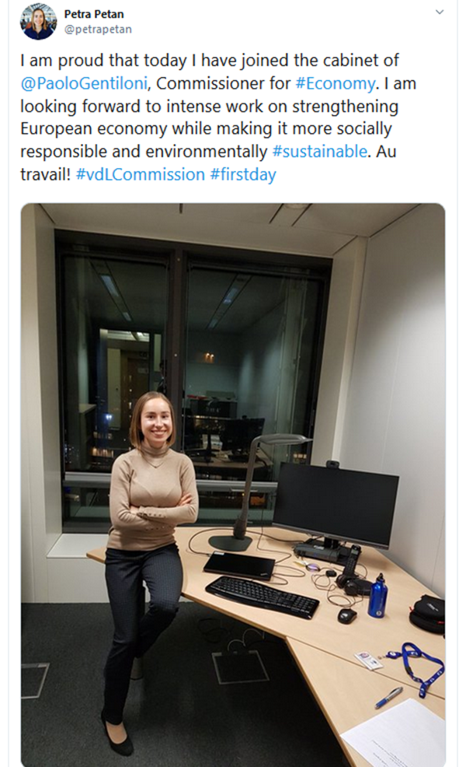This screenshot has width=466, height=767.
Task: Click the computer monitor in the photo
Action: (x=336, y=504)
